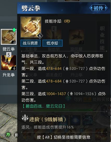Click the 战斗资源 tag
Image resolution: width=111 pixels, height=142 pixels.
30,43
